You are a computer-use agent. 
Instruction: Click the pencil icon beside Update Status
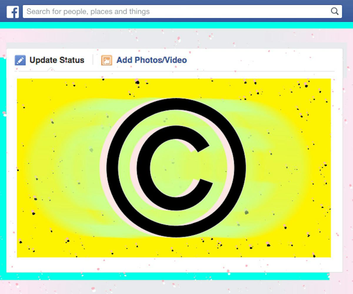coord(20,60)
